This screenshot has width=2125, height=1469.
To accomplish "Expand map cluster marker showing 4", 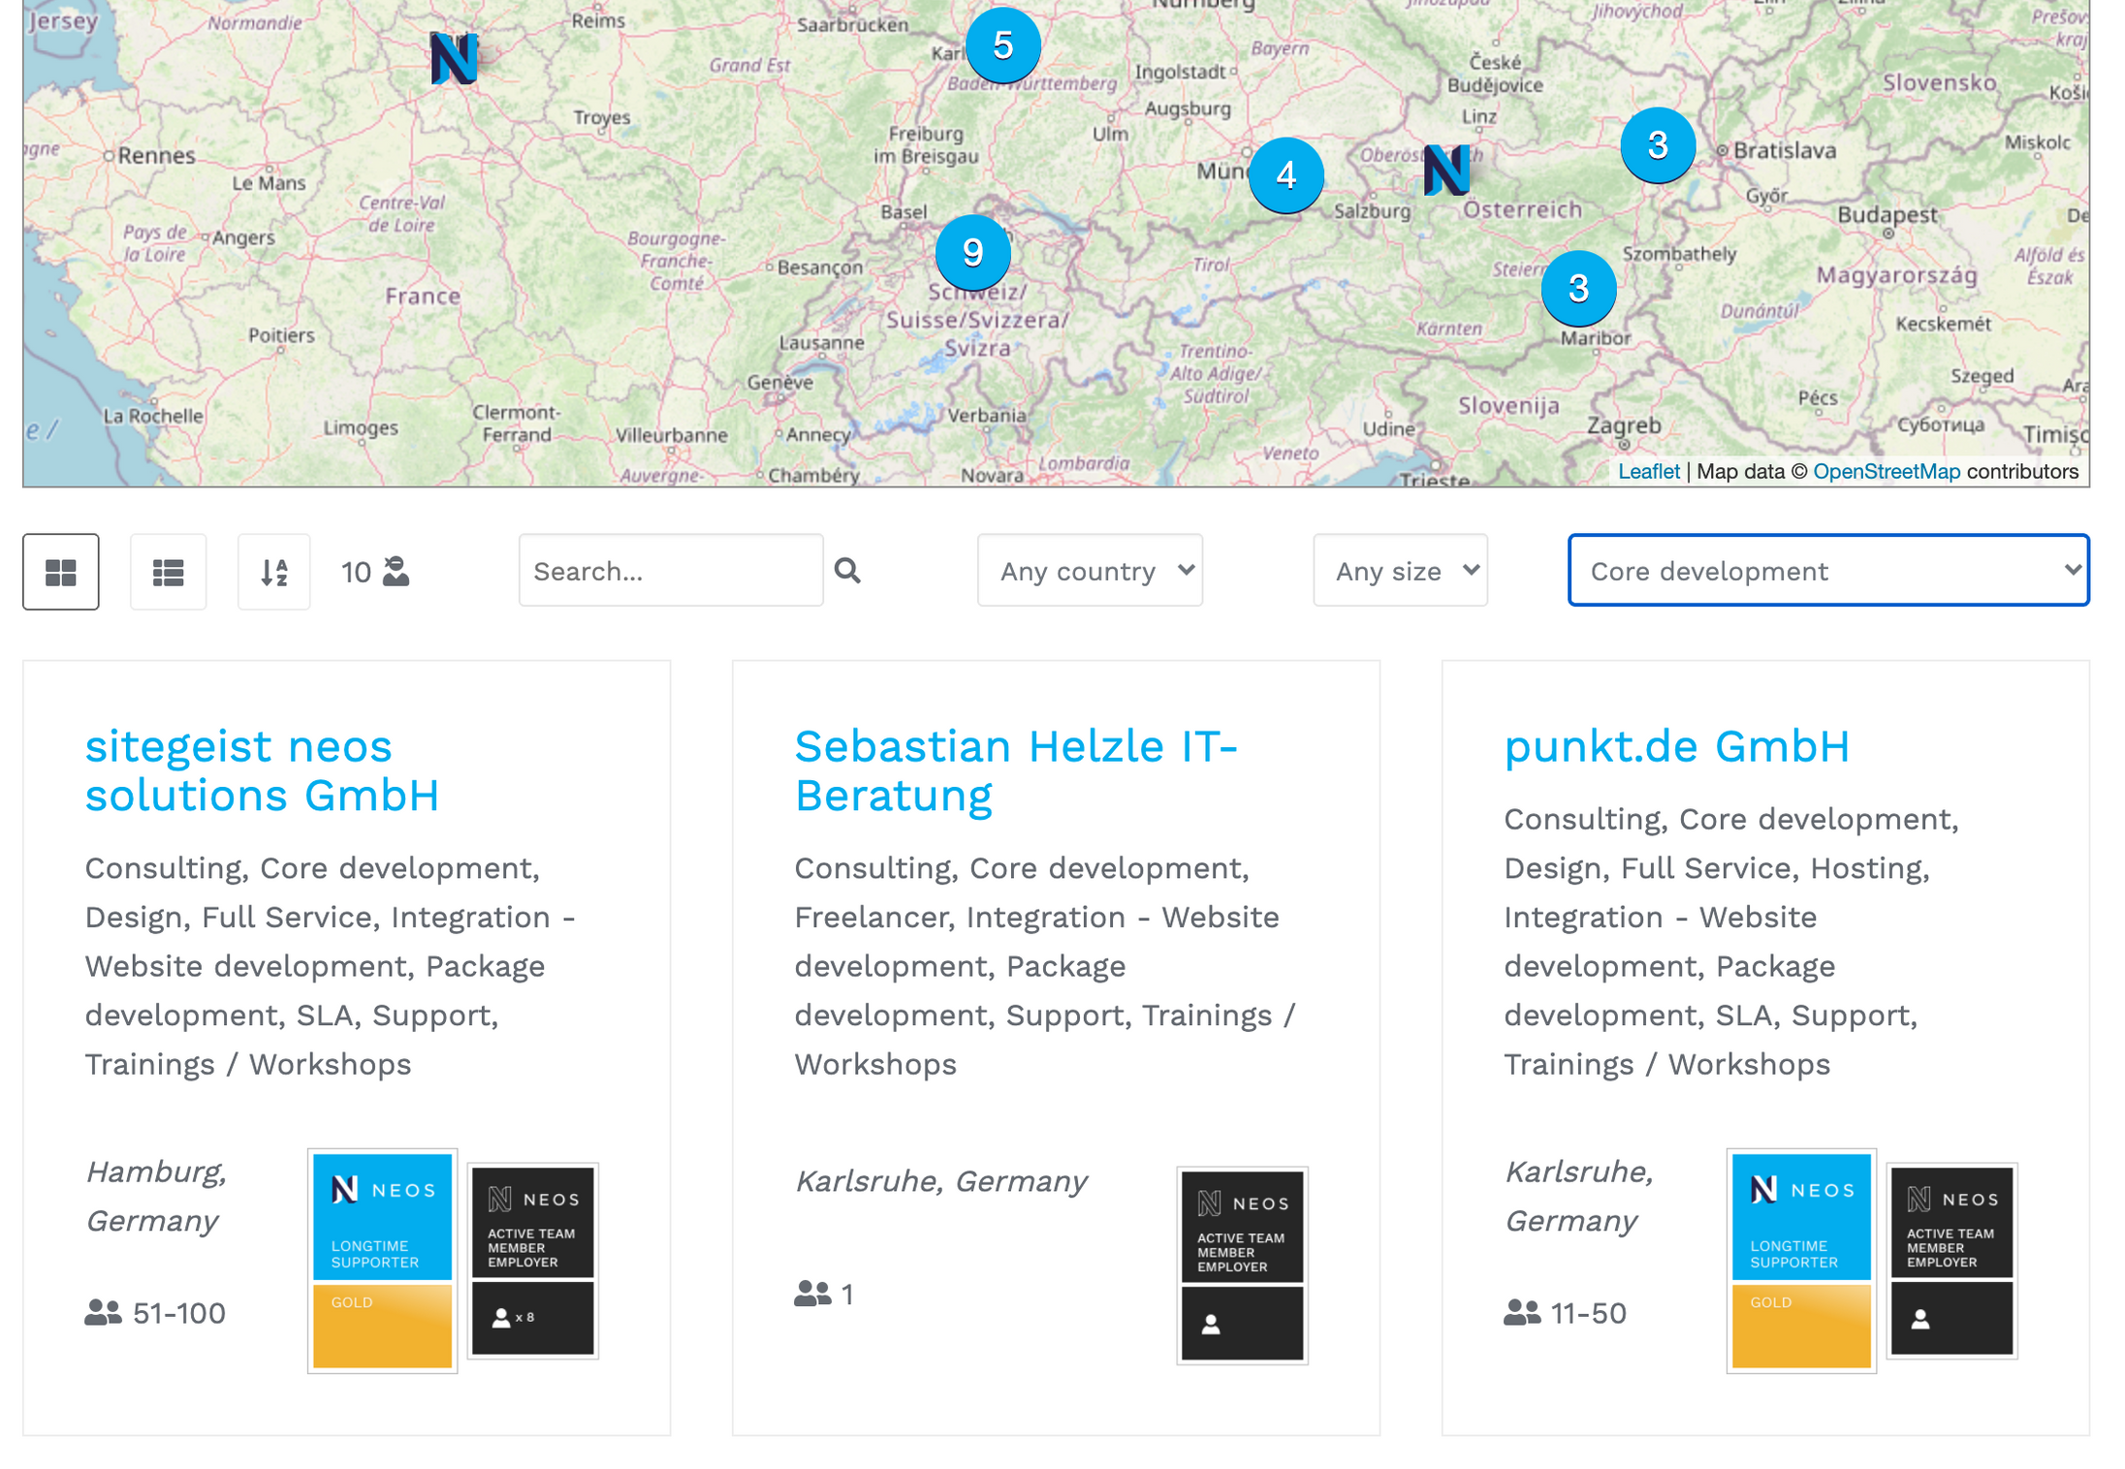I will tap(1286, 175).
